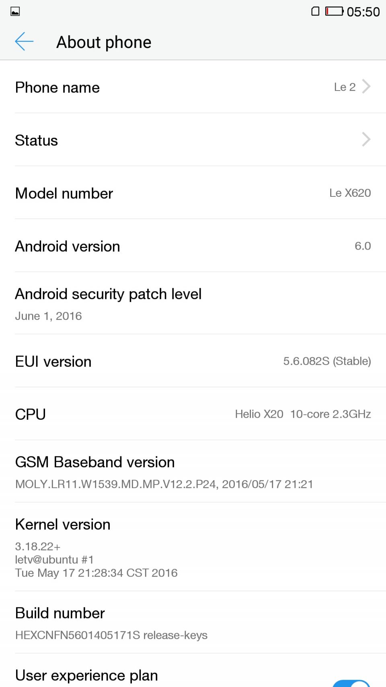
Task: Select the EUI version row
Action: tap(193, 361)
